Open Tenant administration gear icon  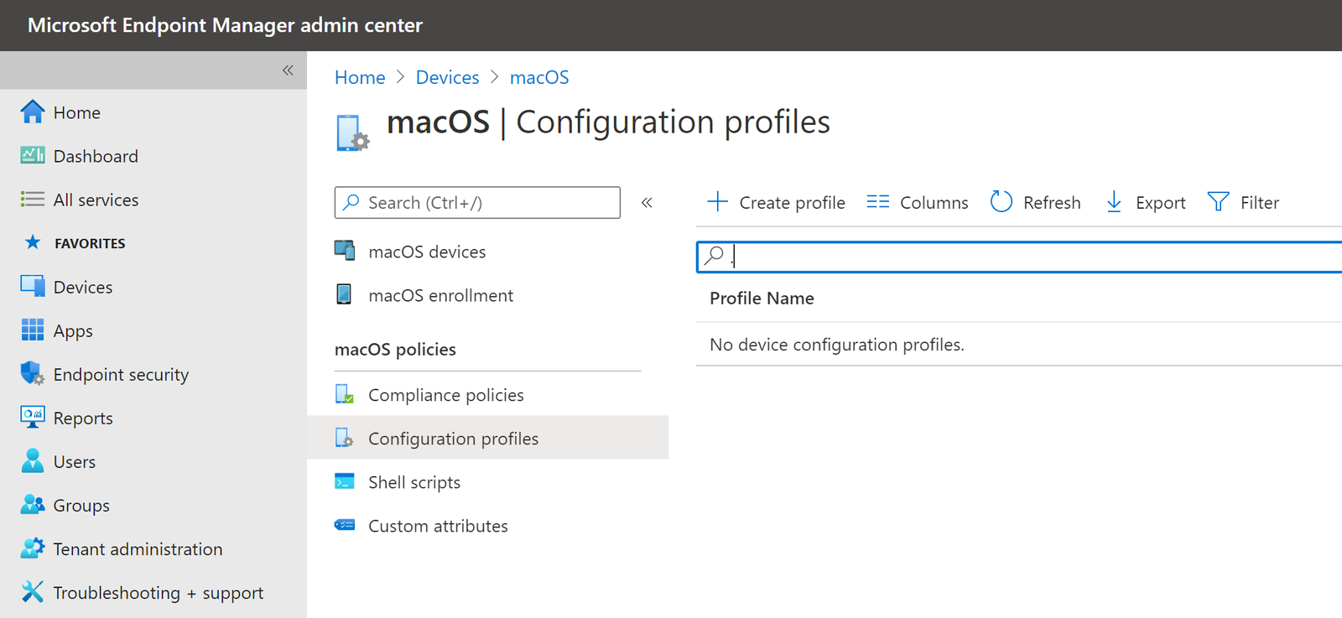pos(33,548)
